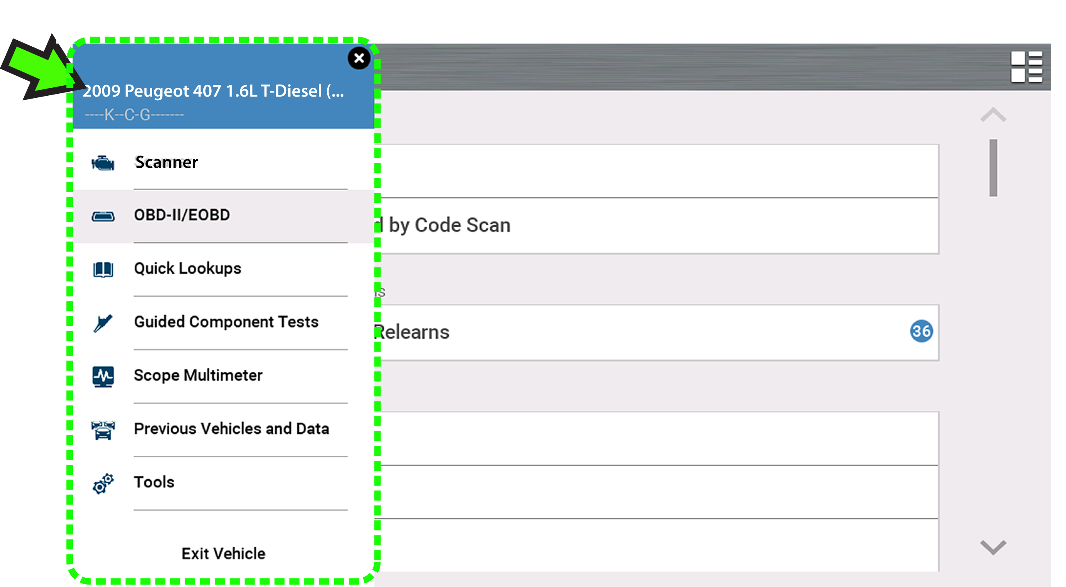Click the Guided Component Tests probe icon
1066x587 pixels.
pyautogui.click(x=103, y=323)
